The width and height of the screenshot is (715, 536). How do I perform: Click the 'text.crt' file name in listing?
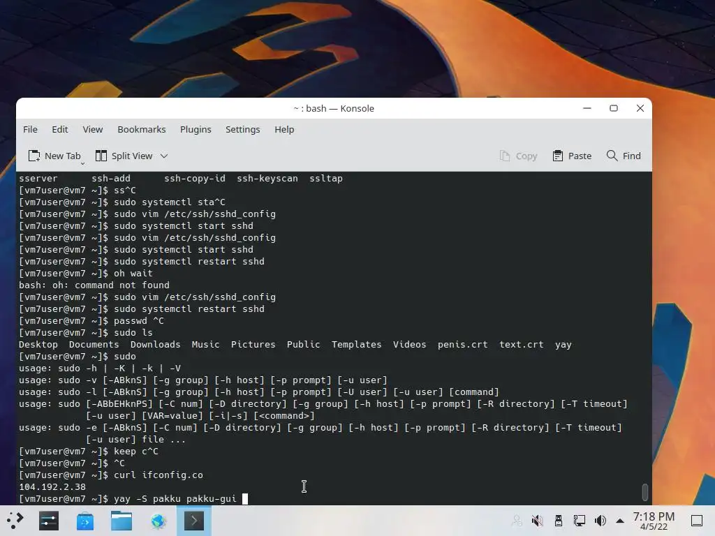(521, 345)
